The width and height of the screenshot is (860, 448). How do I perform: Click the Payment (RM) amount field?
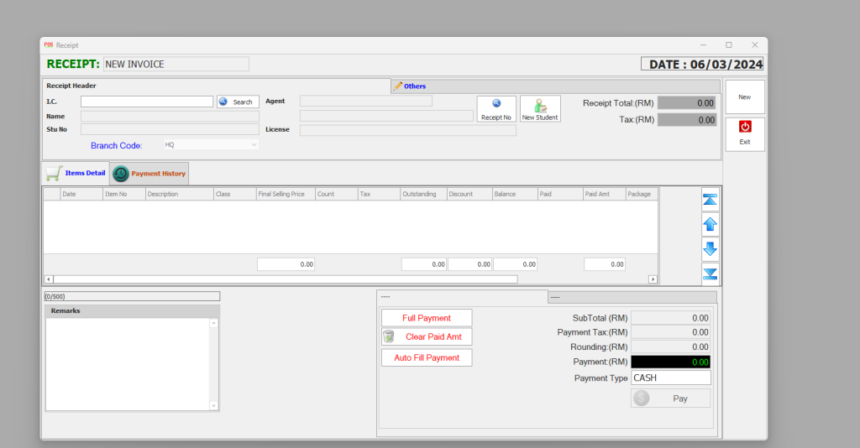point(671,362)
